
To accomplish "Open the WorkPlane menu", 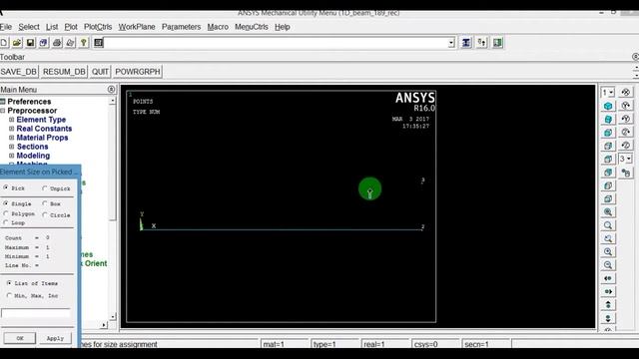I will (x=137, y=27).
